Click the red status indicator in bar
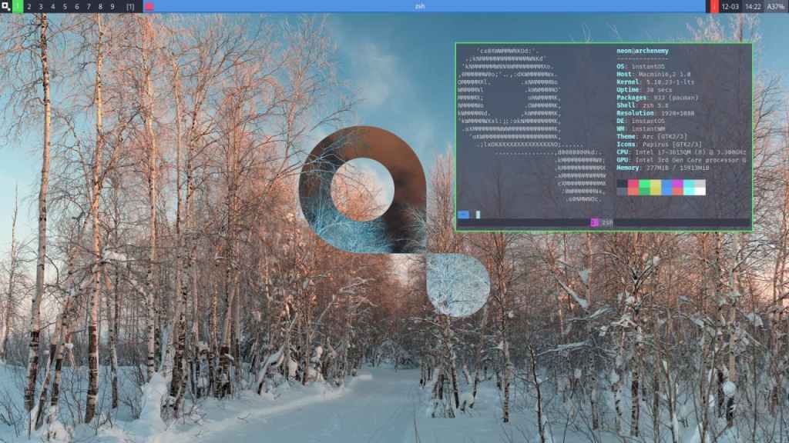 pos(713,6)
